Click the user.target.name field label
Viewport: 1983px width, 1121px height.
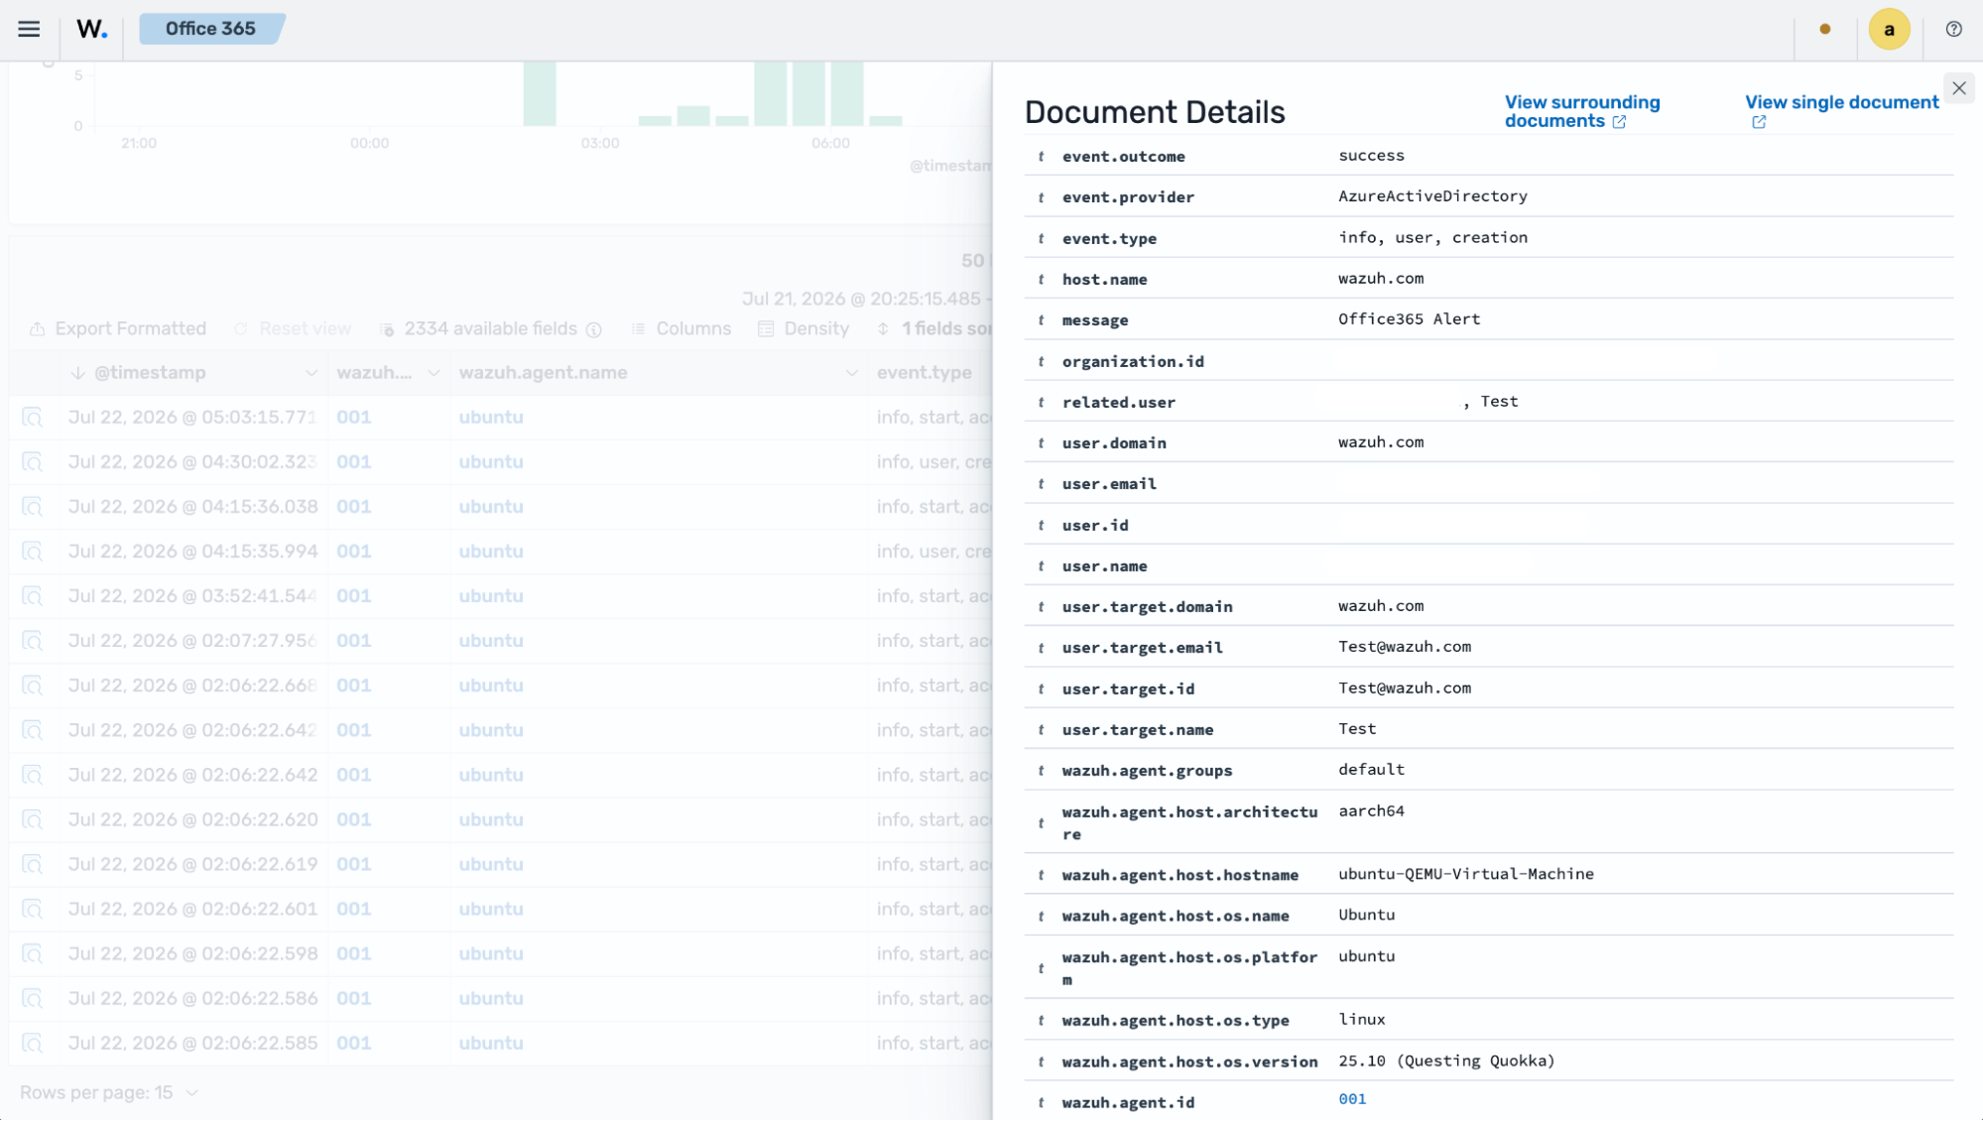[1137, 730]
